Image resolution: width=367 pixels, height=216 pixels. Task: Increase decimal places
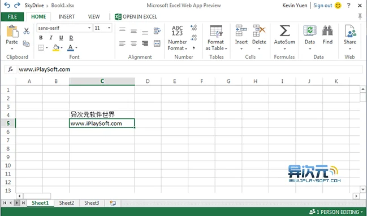194,28
